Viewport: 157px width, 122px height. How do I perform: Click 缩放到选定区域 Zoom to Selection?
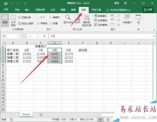pyautogui.click(x=87, y=20)
